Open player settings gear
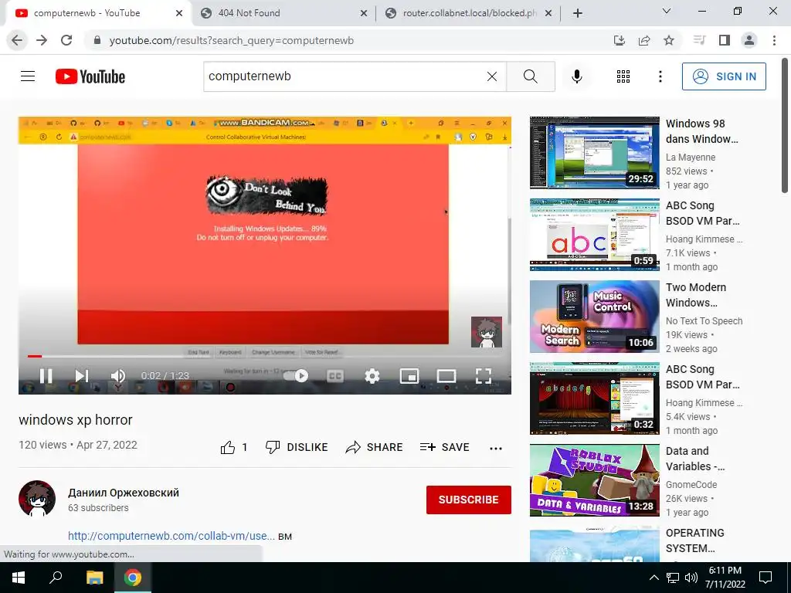The width and height of the screenshot is (791, 593). [372, 376]
